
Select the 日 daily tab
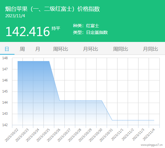pos(7,49)
